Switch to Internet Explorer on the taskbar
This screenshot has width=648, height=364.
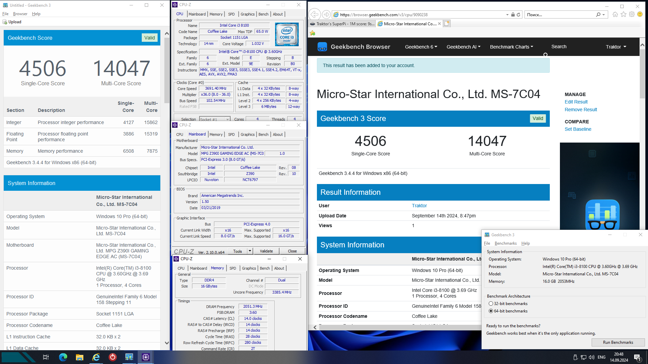click(x=96, y=357)
